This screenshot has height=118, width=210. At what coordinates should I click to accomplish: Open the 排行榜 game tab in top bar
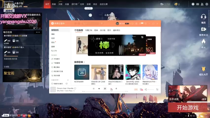click(74, 4)
